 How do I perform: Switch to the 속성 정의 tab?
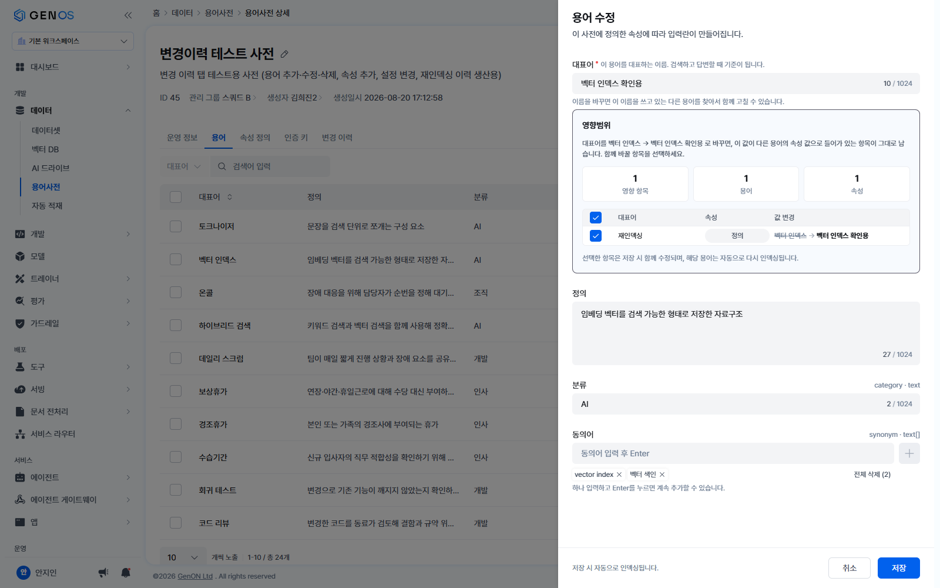(255, 138)
